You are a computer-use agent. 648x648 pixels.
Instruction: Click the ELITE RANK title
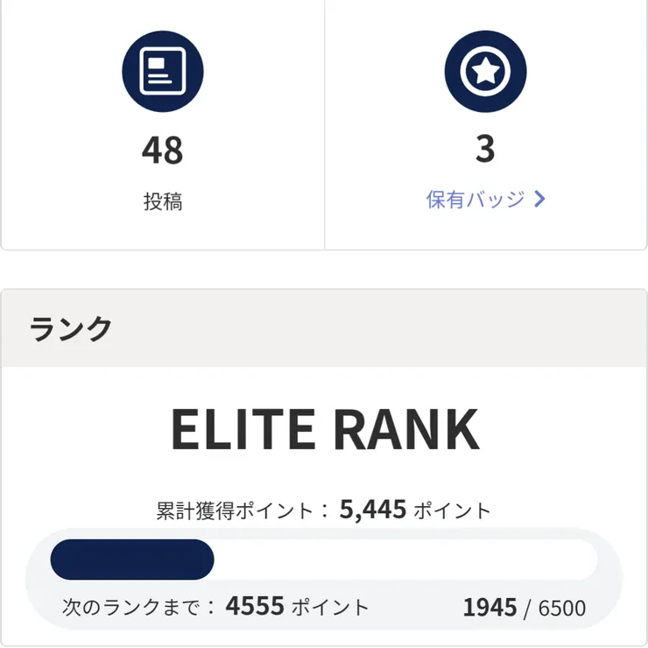tap(324, 429)
